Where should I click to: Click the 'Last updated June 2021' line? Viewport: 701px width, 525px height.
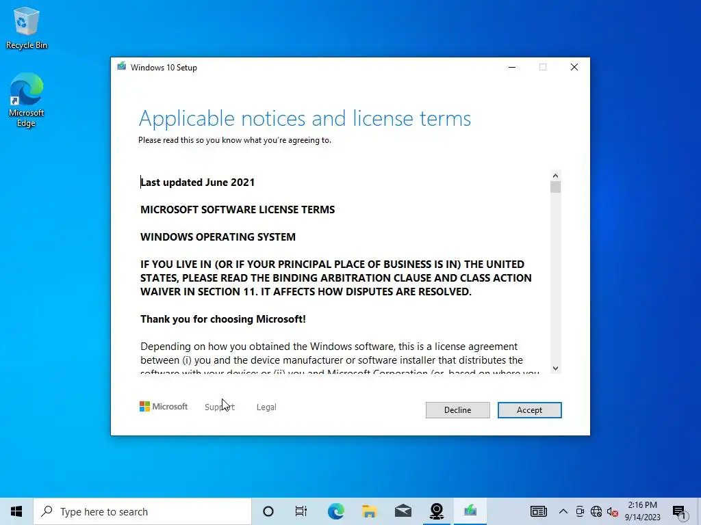[x=198, y=182]
